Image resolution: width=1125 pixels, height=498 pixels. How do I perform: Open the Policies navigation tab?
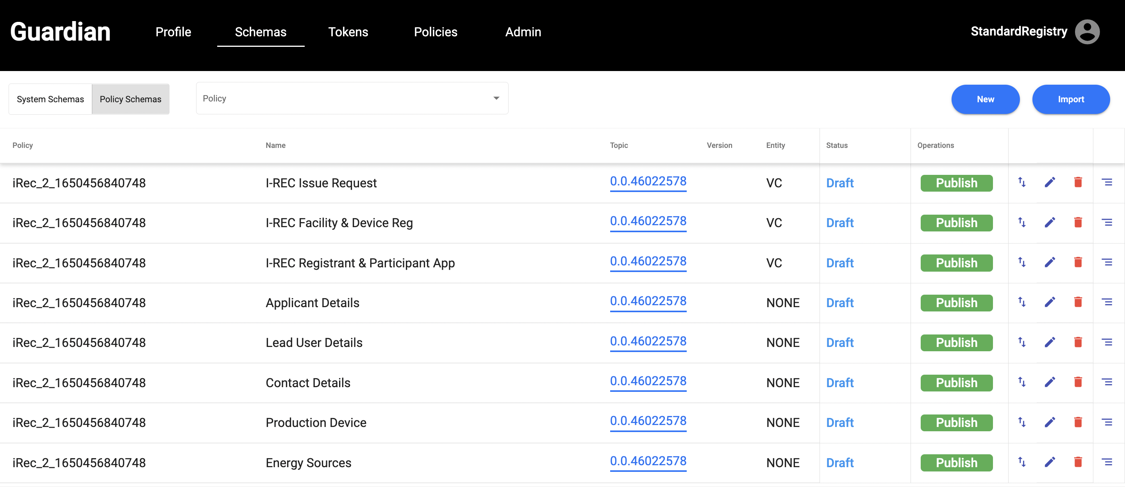(436, 32)
